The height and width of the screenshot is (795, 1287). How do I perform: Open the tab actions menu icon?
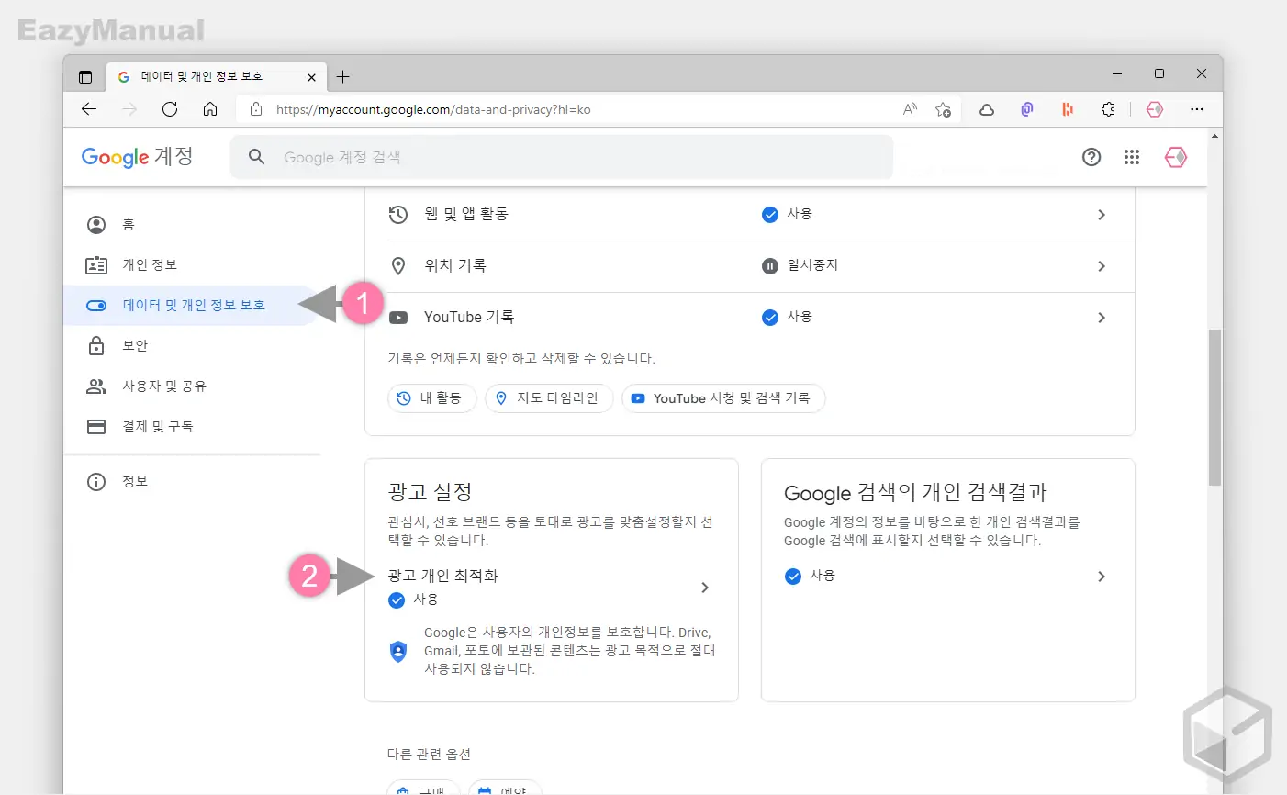tap(85, 77)
